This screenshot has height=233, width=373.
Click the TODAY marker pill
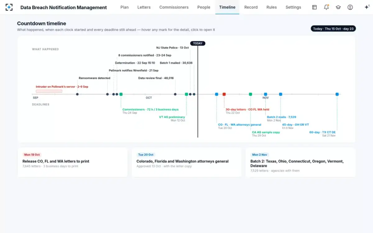click(x=198, y=43)
